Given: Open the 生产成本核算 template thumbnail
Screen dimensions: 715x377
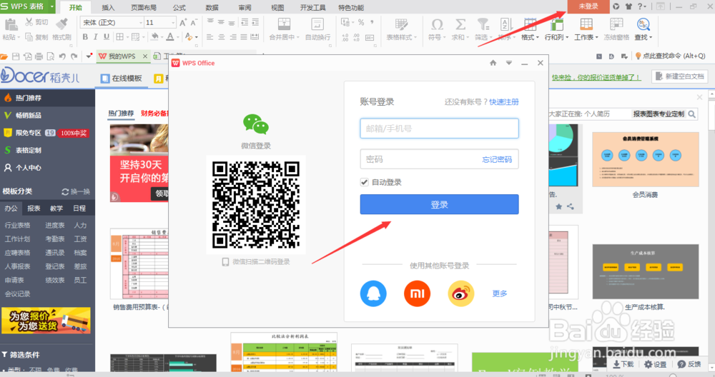Looking at the screenshot, I should point(645,271).
